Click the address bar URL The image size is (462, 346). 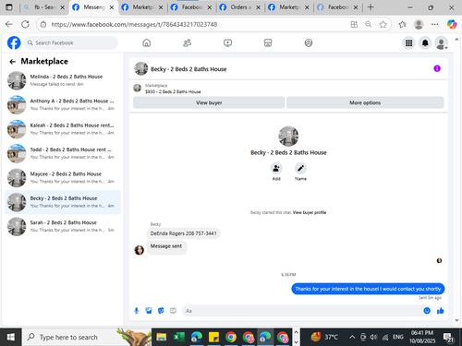point(134,24)
